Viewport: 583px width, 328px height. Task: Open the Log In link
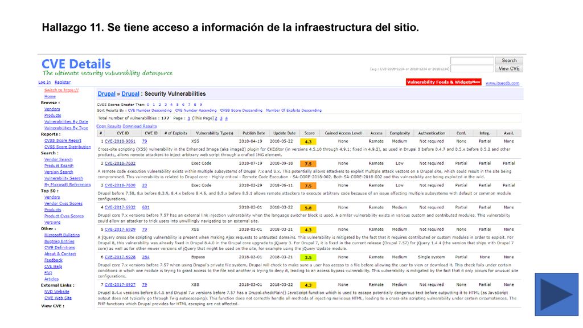click(x=44, y=82)
